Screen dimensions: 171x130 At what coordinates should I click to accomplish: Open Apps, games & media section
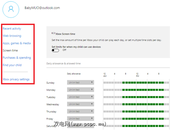click(x=17, y=43)
